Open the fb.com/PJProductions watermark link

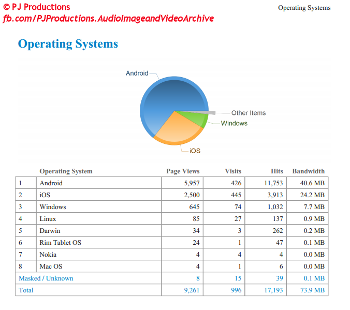108,19
